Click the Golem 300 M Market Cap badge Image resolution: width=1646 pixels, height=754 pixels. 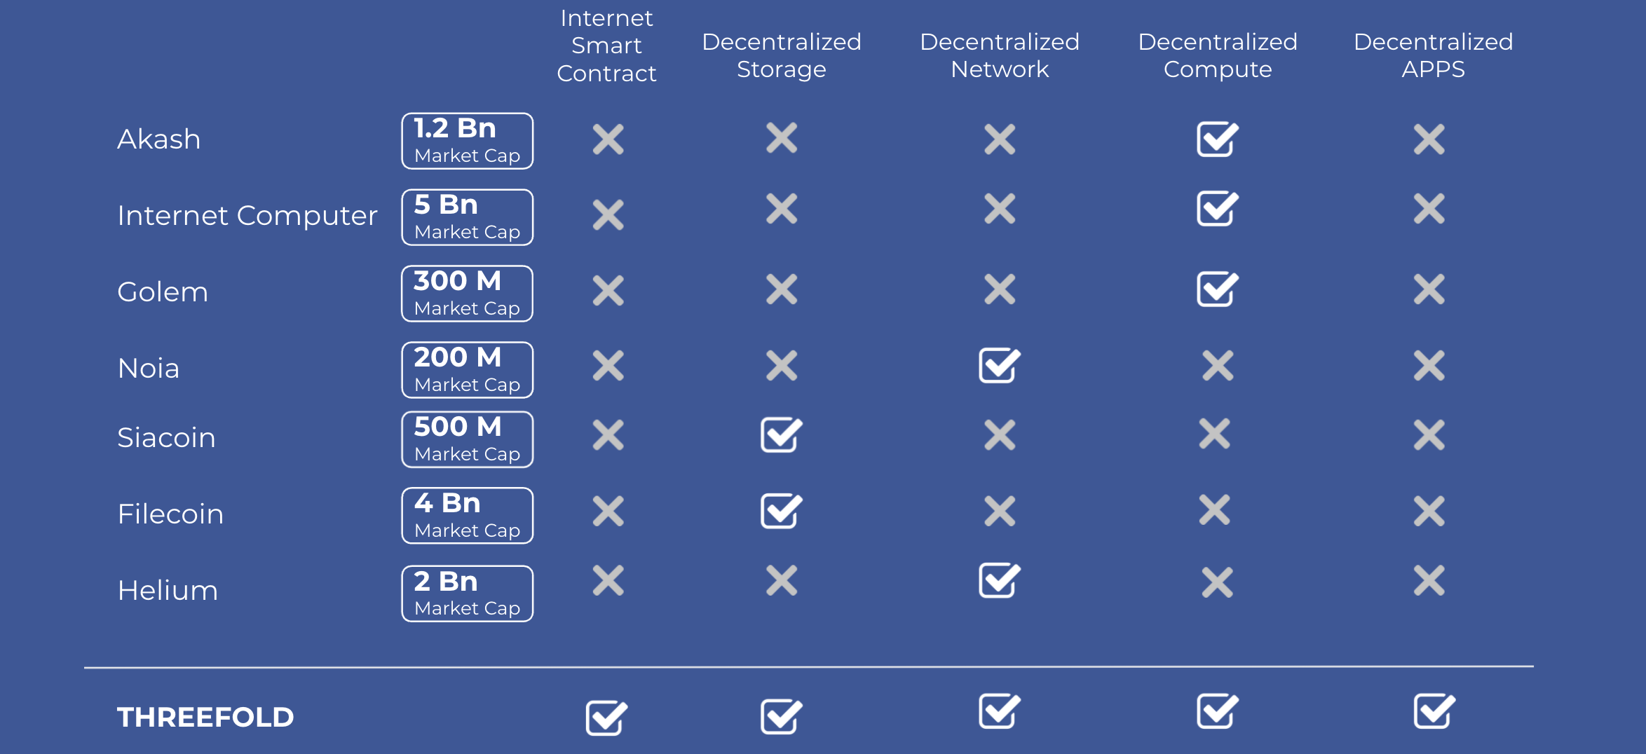(x=467, y=294)
